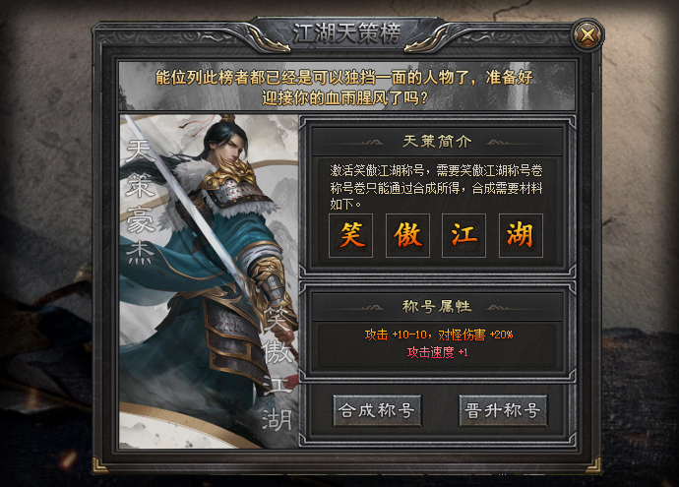Image resolution: width=679 pixels, height=487 pixels.
Task: Click the 晋升称号 button
Action: [x=503, y=410]
